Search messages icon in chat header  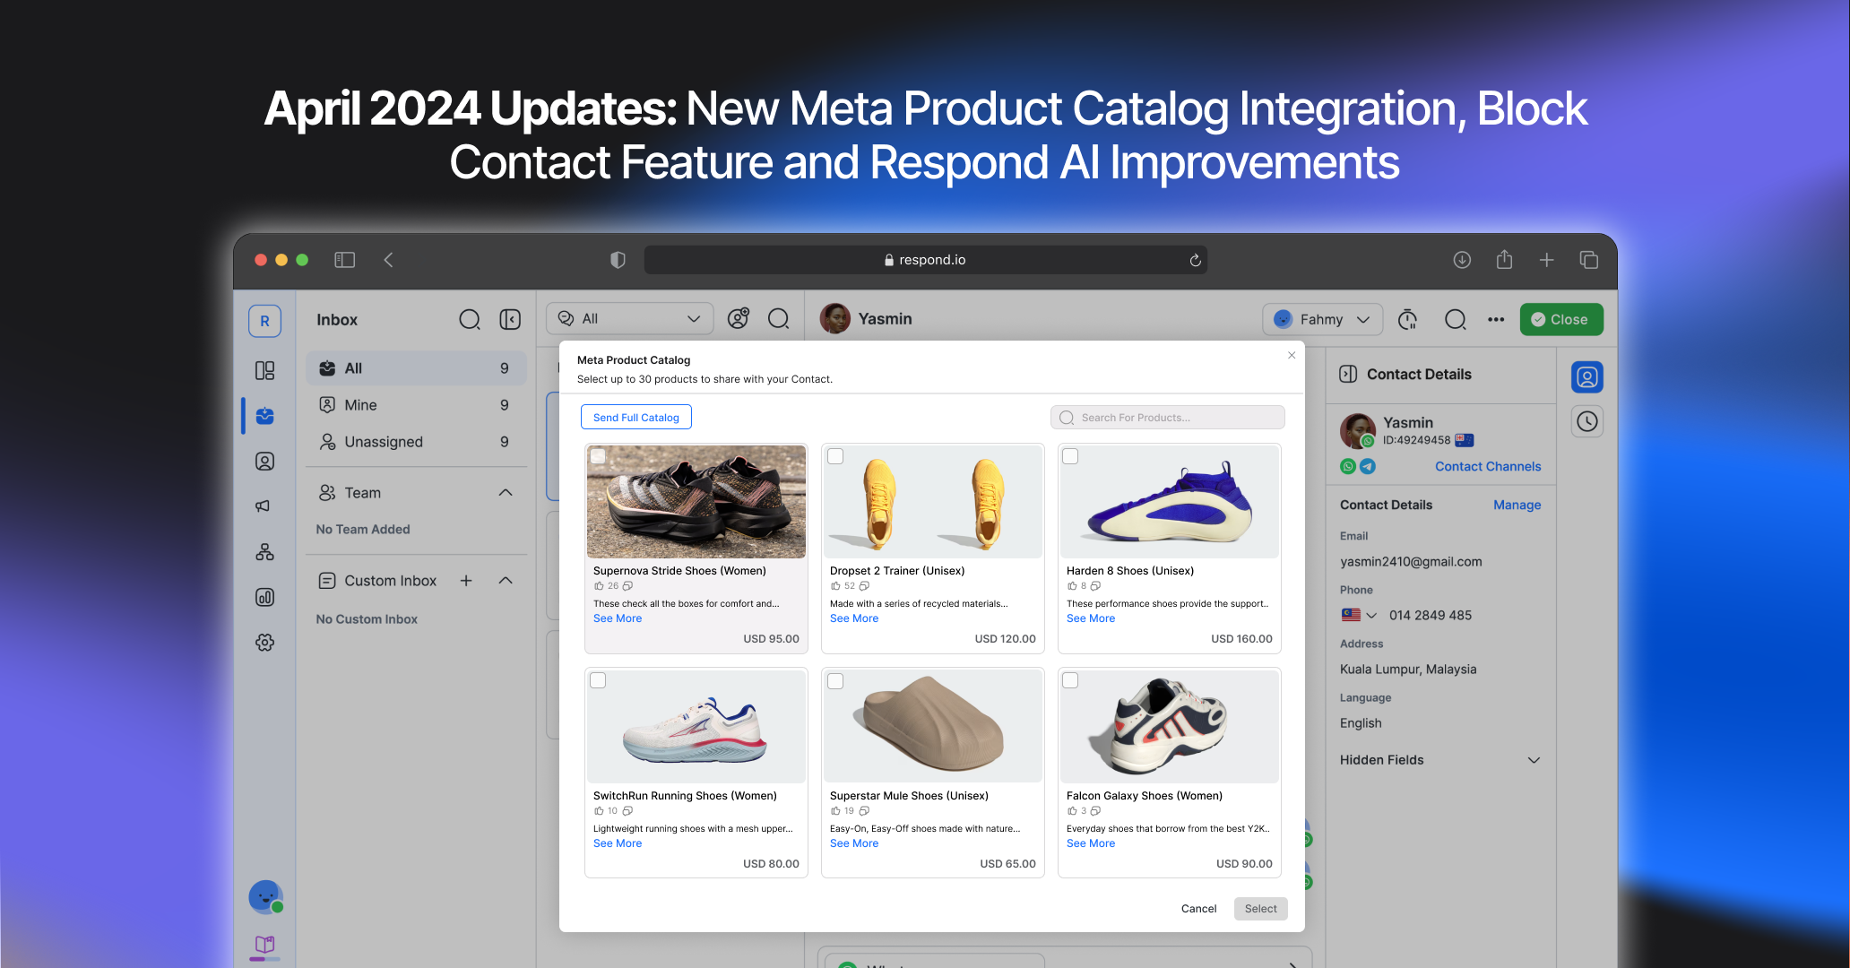pos(1456,319)
